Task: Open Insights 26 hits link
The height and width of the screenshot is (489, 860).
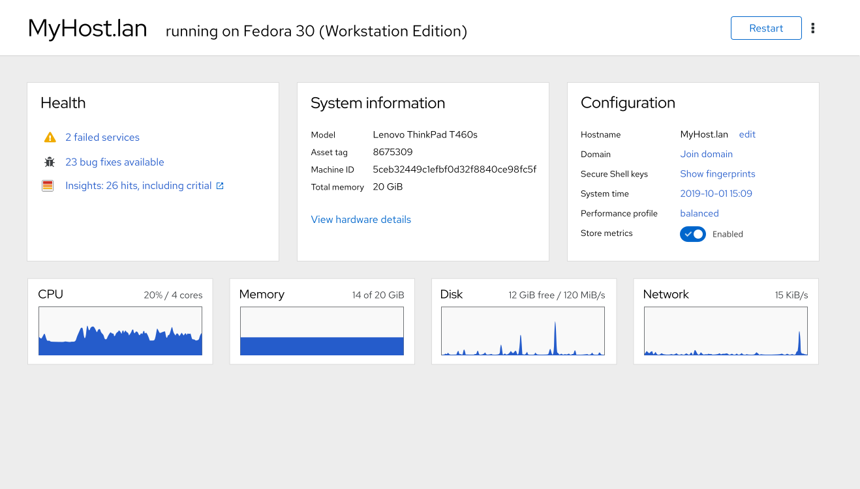Action: point(138,186)
